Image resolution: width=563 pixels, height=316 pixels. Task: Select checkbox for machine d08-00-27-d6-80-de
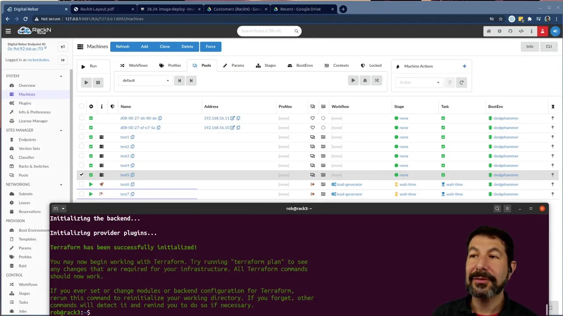(x=81, y=118)
